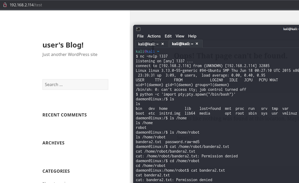Click the CATEGORIES widget heading
This screenshot has height=183, width=299.
point(56,171)
